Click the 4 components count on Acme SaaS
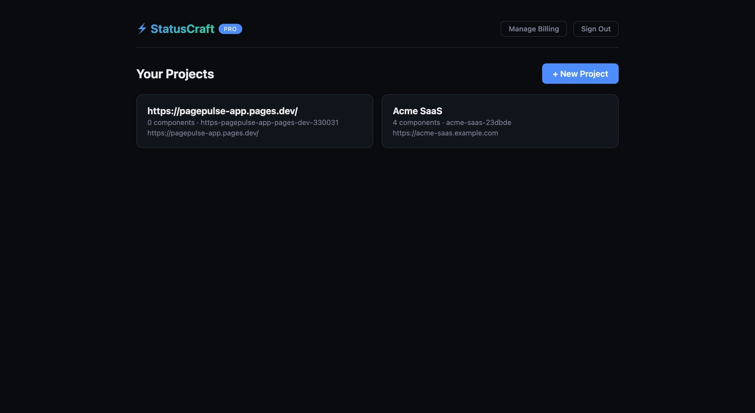The height and width of the screenshot is (413, 755). 416,122
